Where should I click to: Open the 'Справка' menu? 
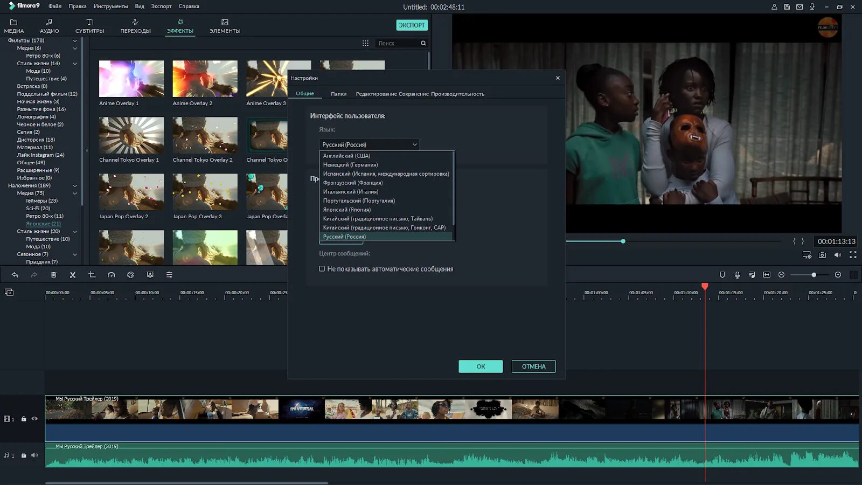(x=189, y=6)
